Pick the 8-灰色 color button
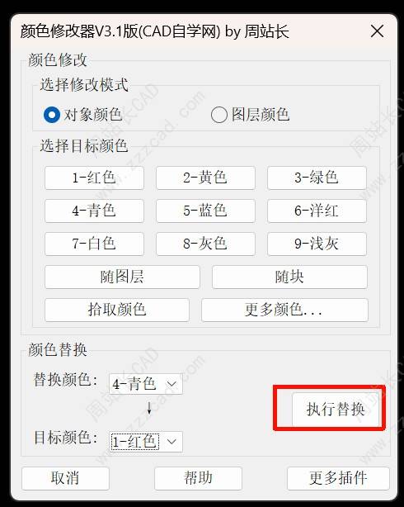 coord(205,244)
